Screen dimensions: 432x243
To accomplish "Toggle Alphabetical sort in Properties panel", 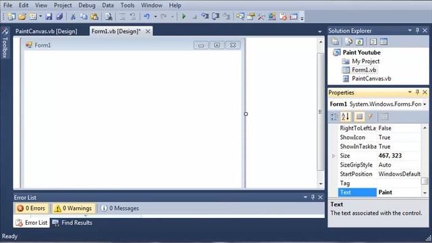I will (x=345, y=117).
